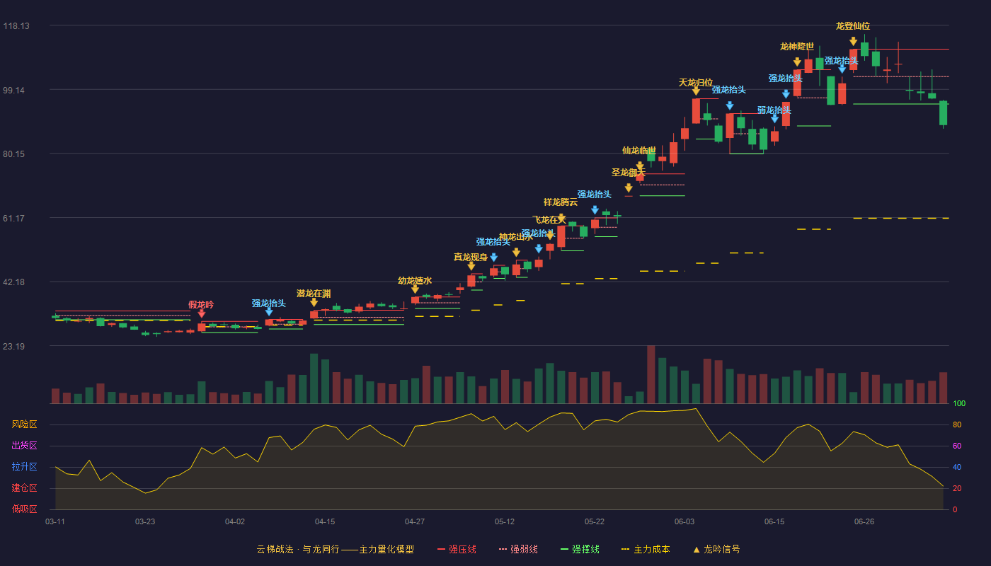This screenshot has width=991, height=566.
Task: Click the 风险区 zone label
Action: pos(24,424)
